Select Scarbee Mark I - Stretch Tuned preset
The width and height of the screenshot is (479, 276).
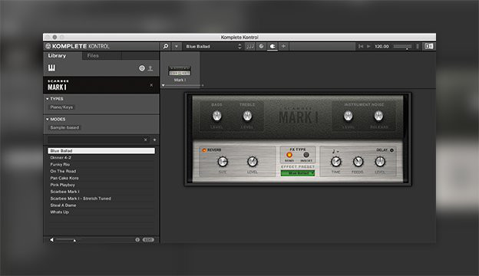click(101, 199)
